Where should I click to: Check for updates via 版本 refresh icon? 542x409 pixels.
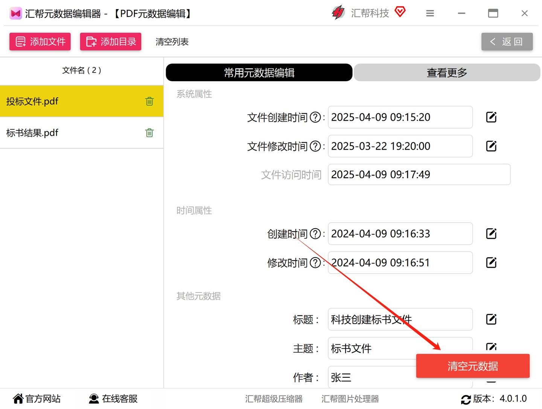466,399
